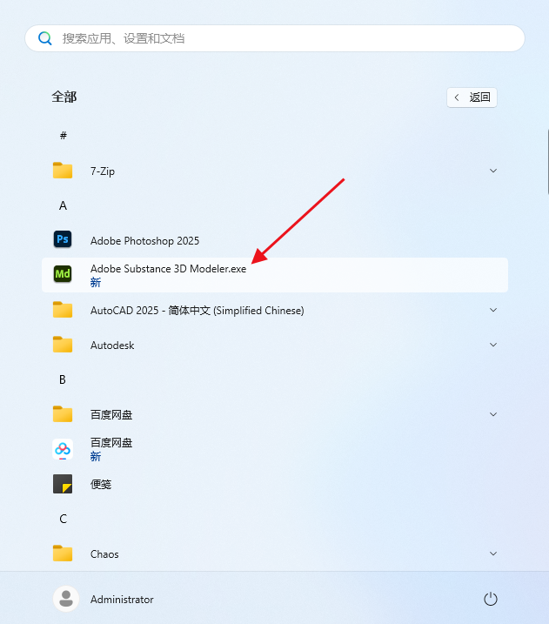Jump to the B letter header
Viewport: 549px width, 624px height.
(63, 379)
